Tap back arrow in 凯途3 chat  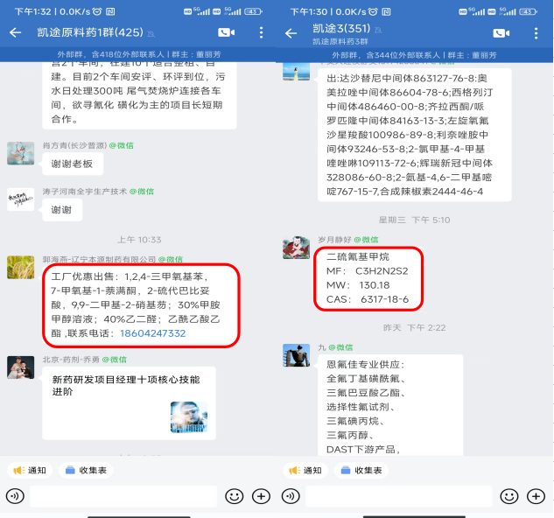(291, 33)
